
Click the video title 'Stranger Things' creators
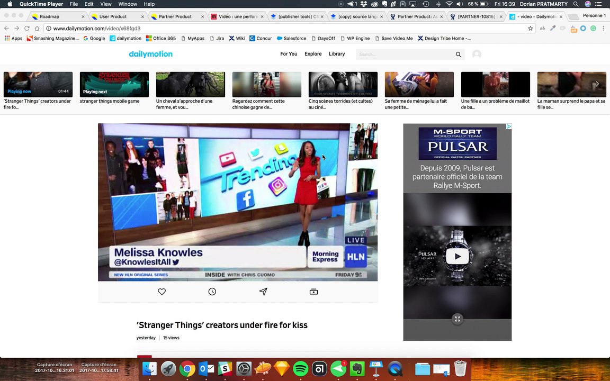click(x=222, y=325)
